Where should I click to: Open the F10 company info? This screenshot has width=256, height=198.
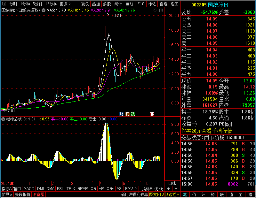[x=141, y=4]
